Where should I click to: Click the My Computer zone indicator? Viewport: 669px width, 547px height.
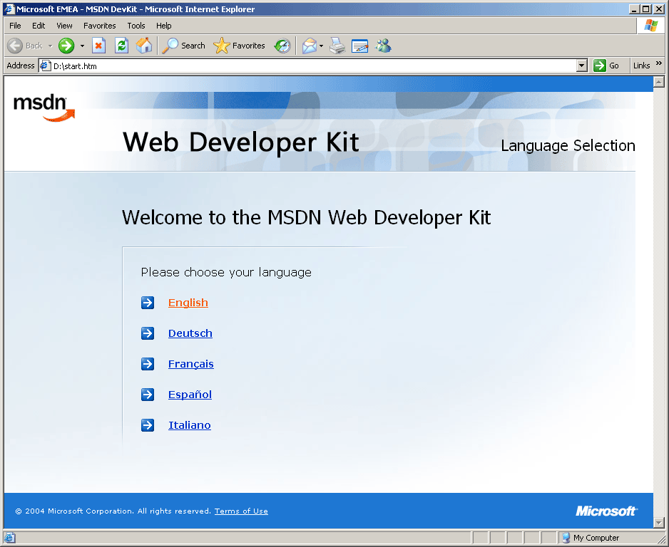(591, 538)
